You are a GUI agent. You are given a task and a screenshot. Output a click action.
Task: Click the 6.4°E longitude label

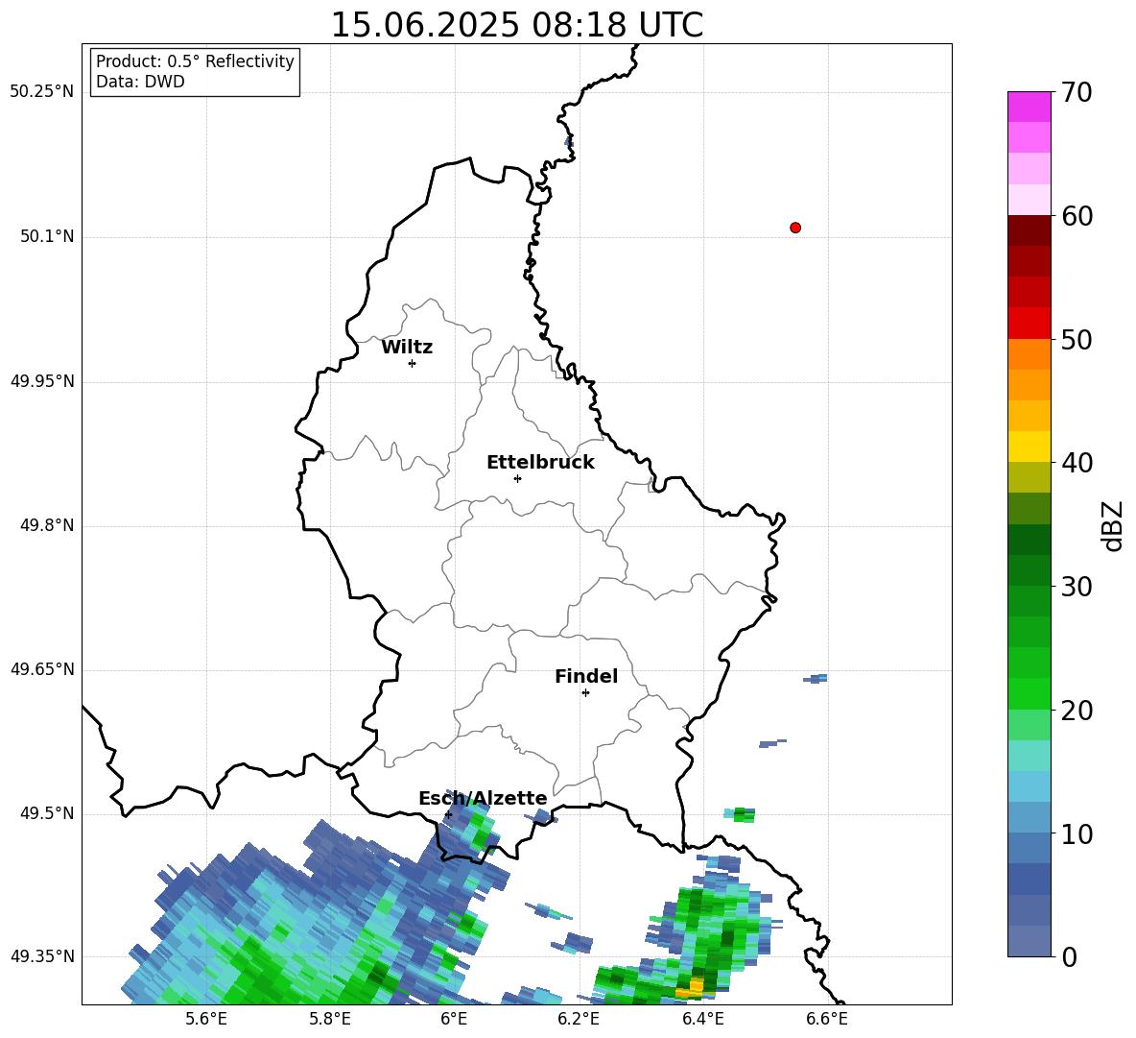[702, 1019]
